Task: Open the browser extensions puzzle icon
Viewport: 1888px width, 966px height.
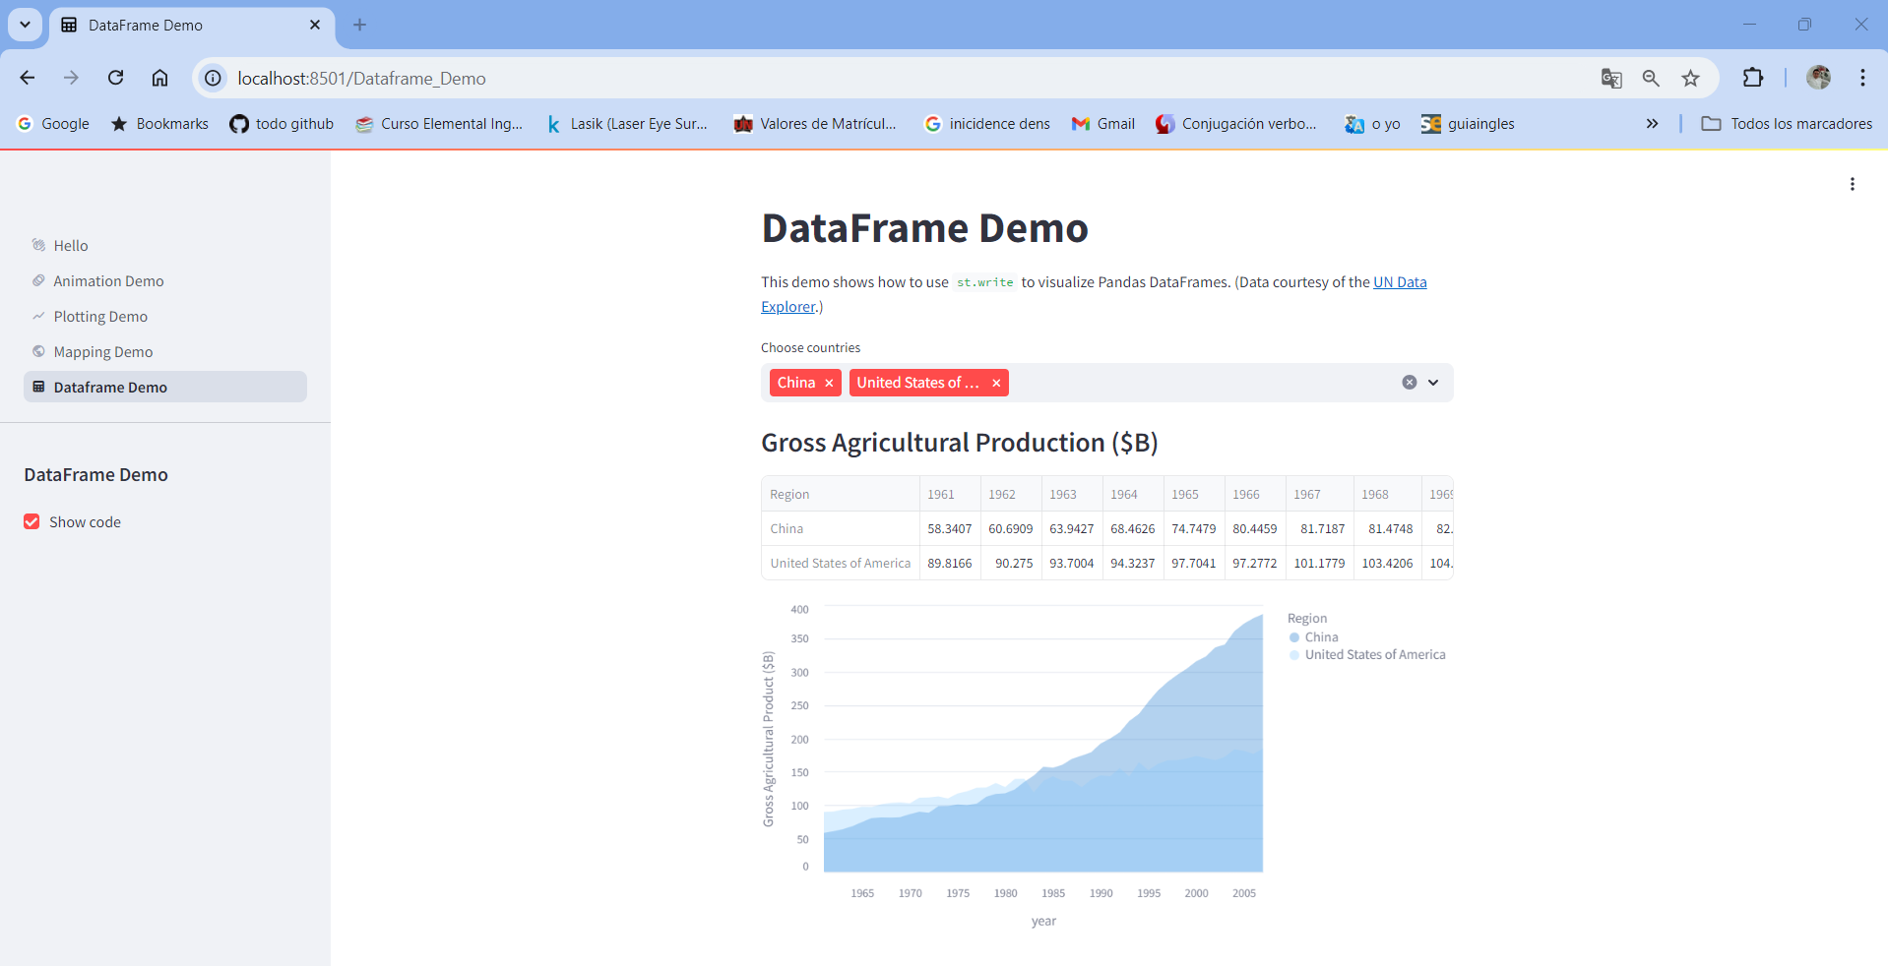Action: click(1753, 78)
